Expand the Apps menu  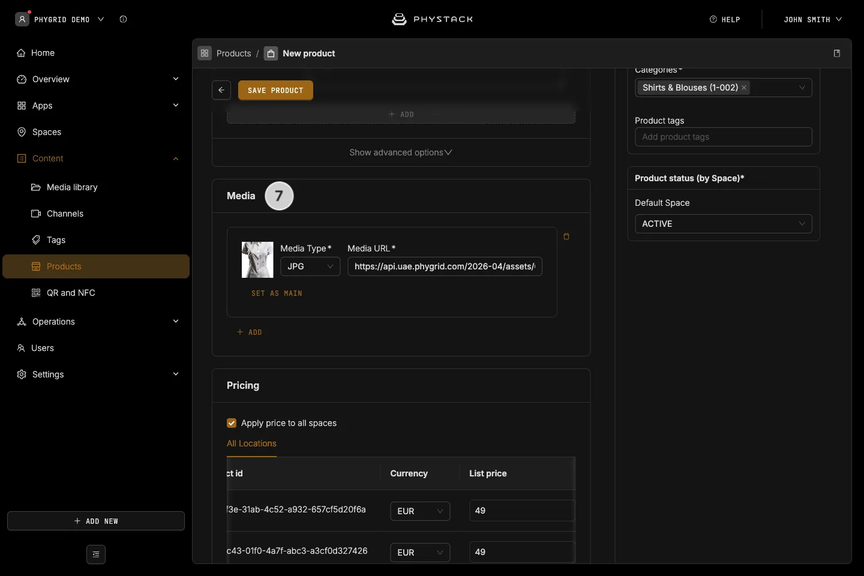tap(96, 106)
